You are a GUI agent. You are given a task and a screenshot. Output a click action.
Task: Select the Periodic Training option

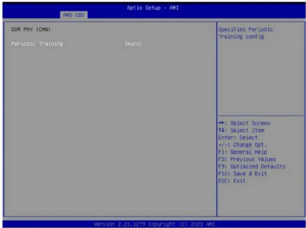coord(37,44)
